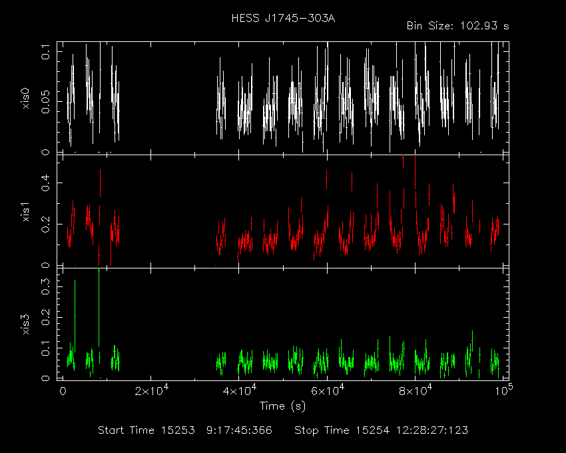Click the "6×10^4" time axis tick label
This screenshot has width=566, height=453.
(328, 390)
